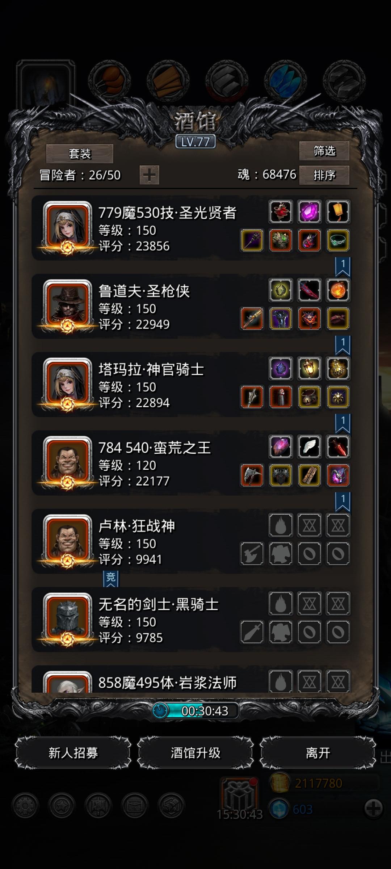Open the lantern item of 塔玛拉·神官骑士
The width and height of the screenshot is (391, 869).
[x=309, y=368]
